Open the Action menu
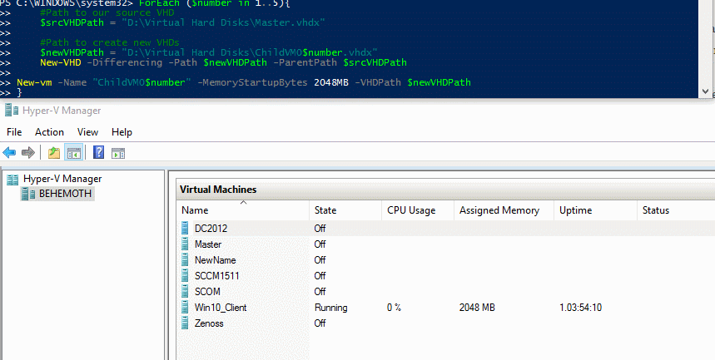Image resolution: width=715 pixels, height=360 pixels. [x=49, y=132]
